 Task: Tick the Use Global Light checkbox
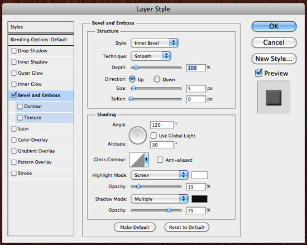click(x=153, y=136)
